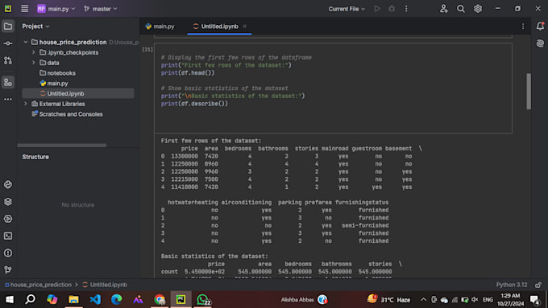Screen dimensions: 548x308
Task: Open the Python Console tool icon
Action: (8, 184)
